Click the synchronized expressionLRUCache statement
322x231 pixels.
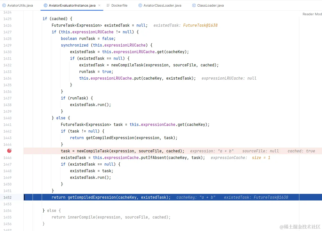[106, 45]
